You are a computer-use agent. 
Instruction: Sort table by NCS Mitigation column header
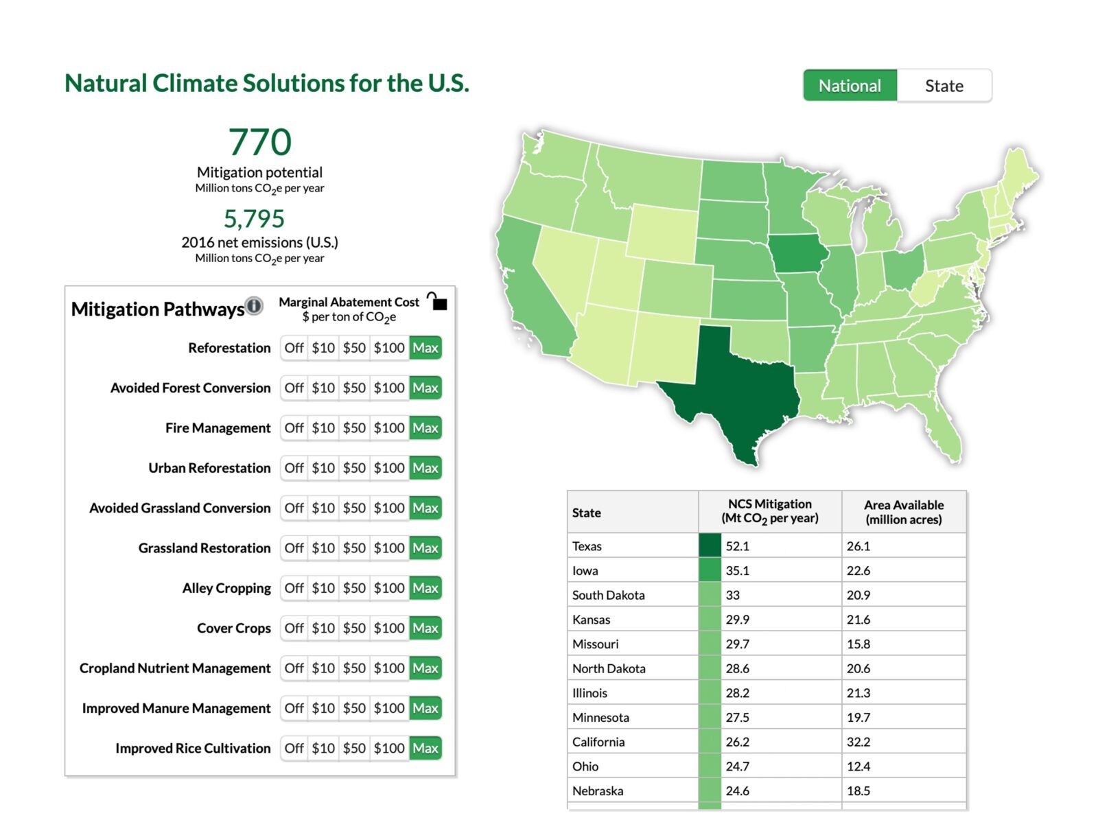[769, 511]
